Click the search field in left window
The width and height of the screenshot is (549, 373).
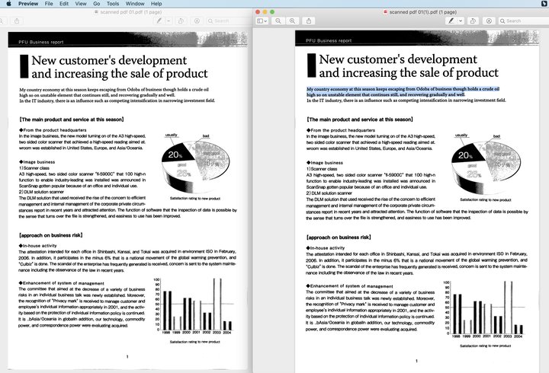tap(227, 21)
